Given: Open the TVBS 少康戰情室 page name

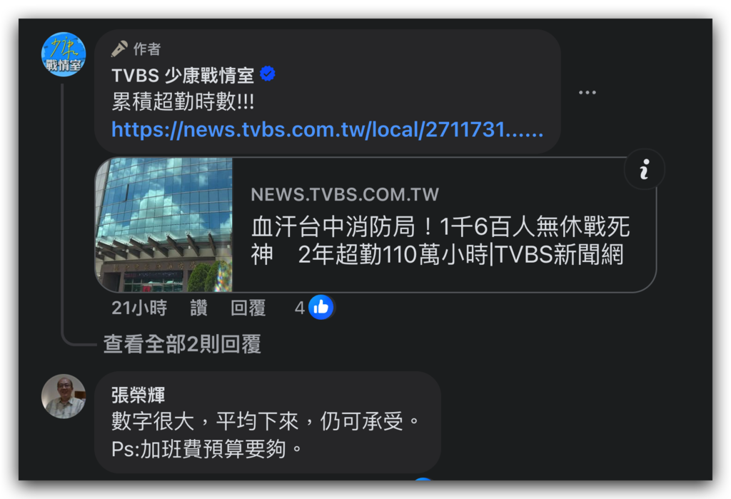Looking at the screenshot, I should point(183,75).
